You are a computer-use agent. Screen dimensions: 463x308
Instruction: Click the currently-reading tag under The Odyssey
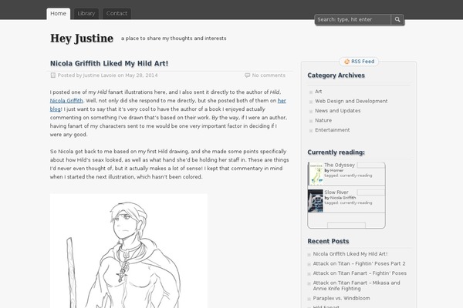[x=356, y=176]
